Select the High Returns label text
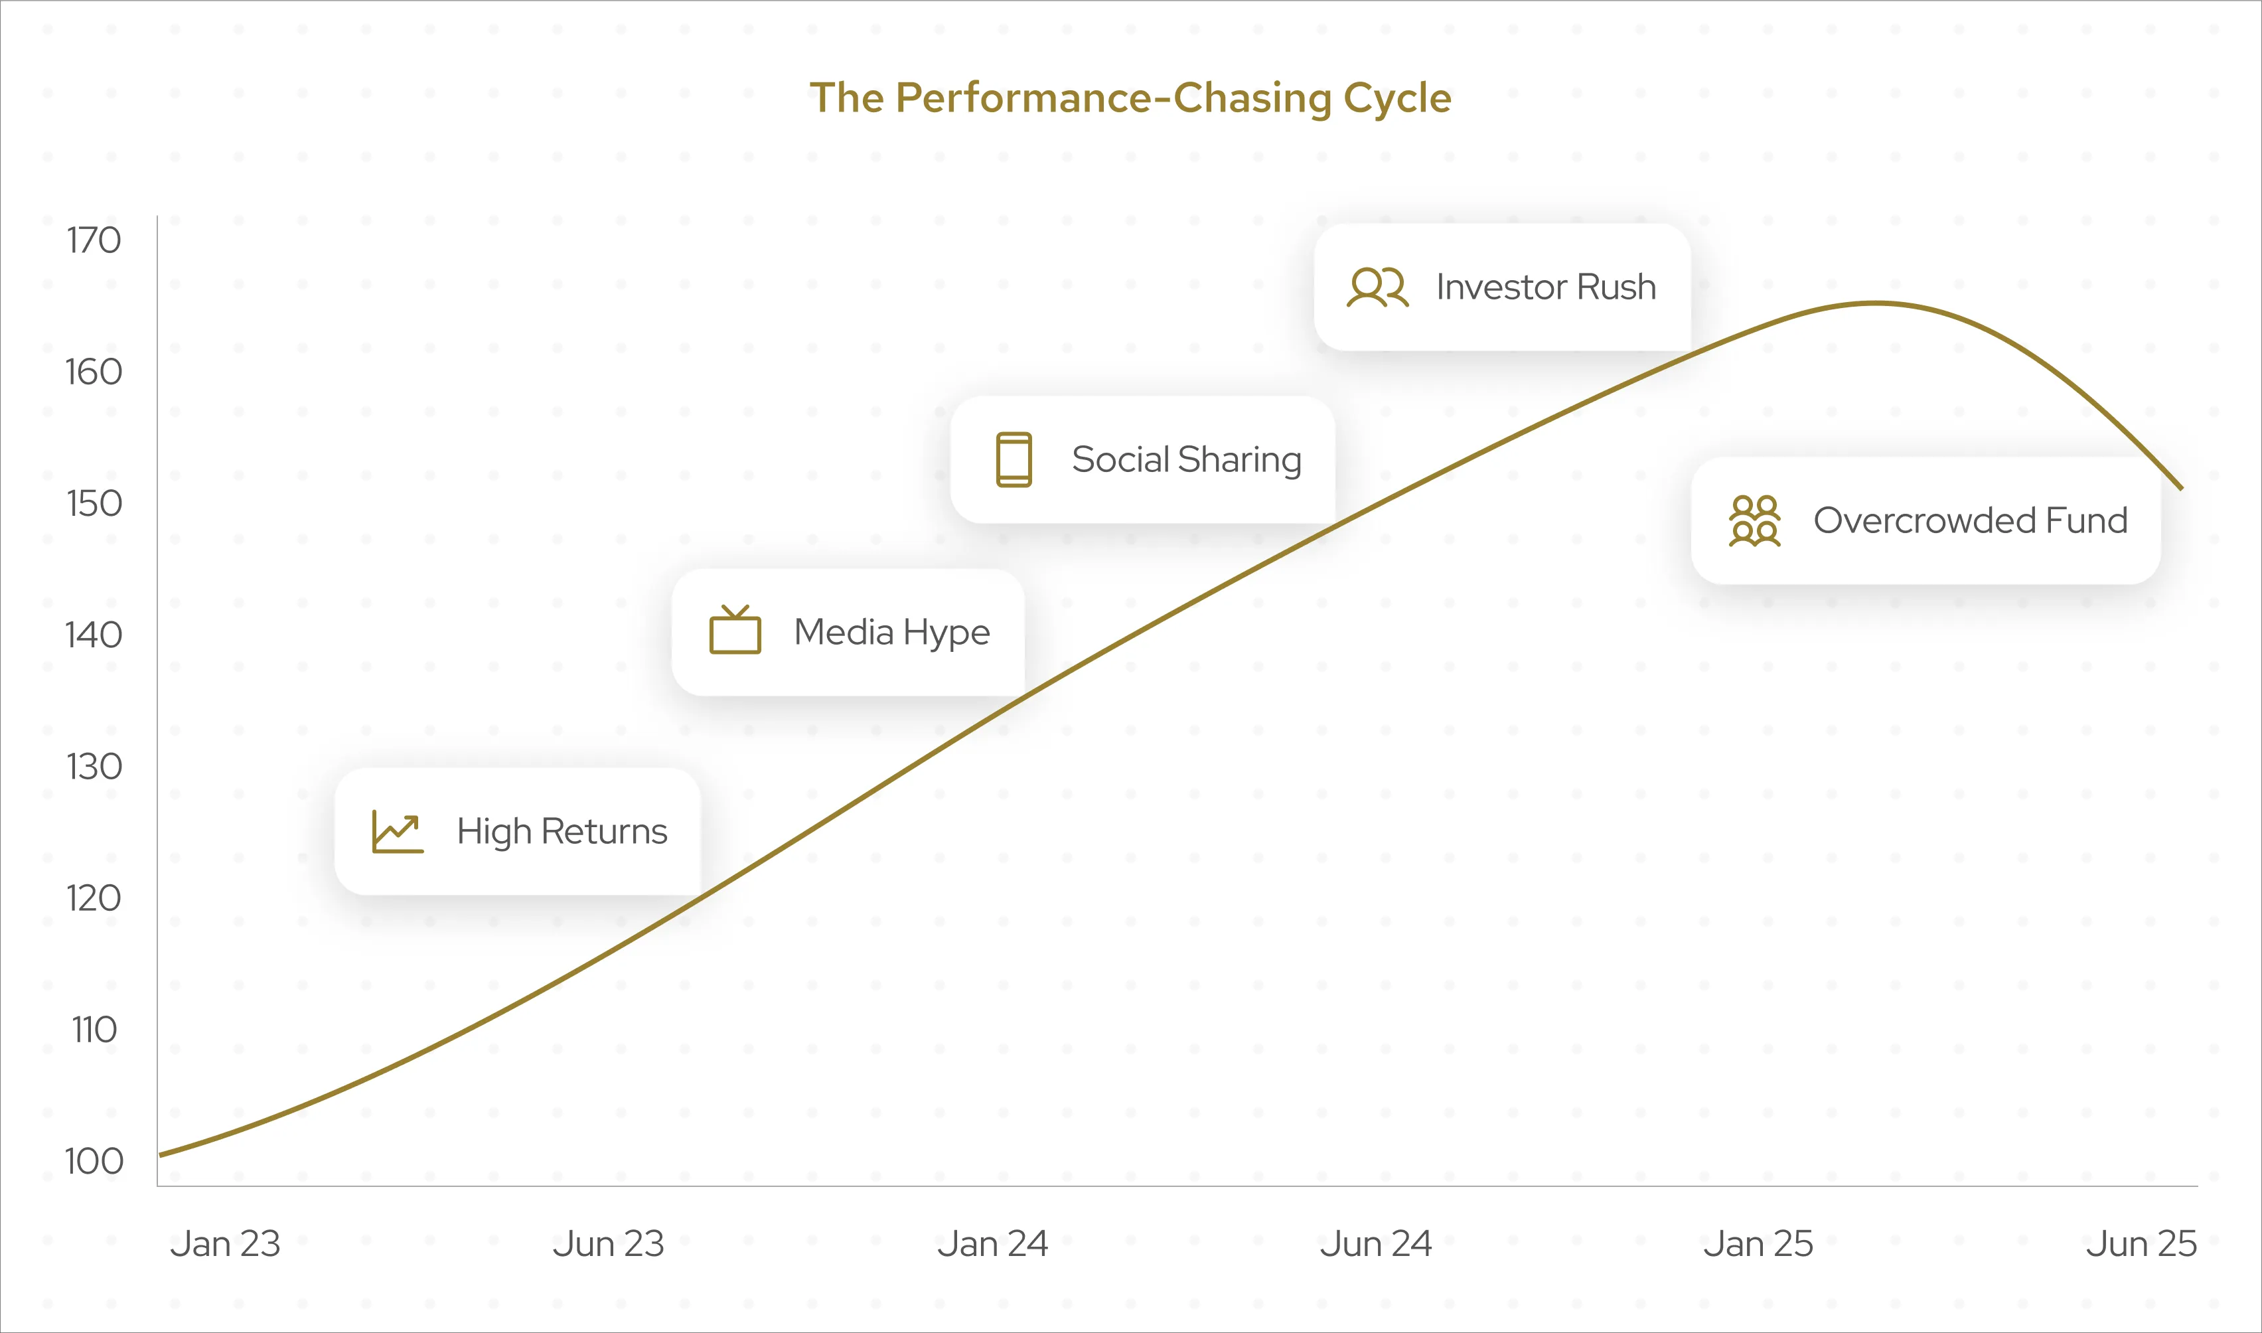 [x=562, y=832]
